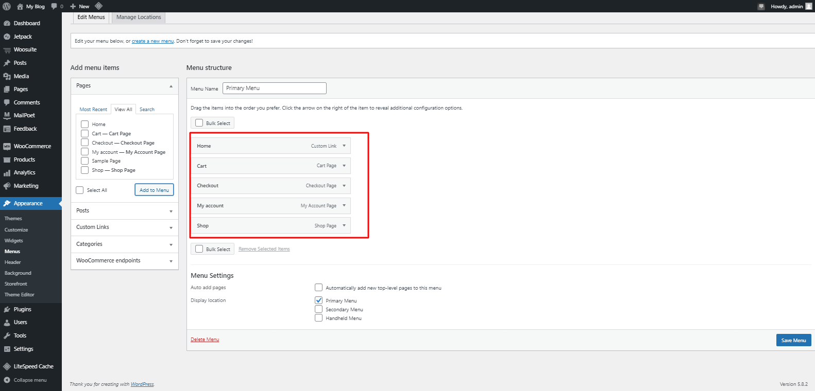Viewport: 815px width, 391px height.
Task: Click the Media sidebar icon
Action: click(7, 76)
